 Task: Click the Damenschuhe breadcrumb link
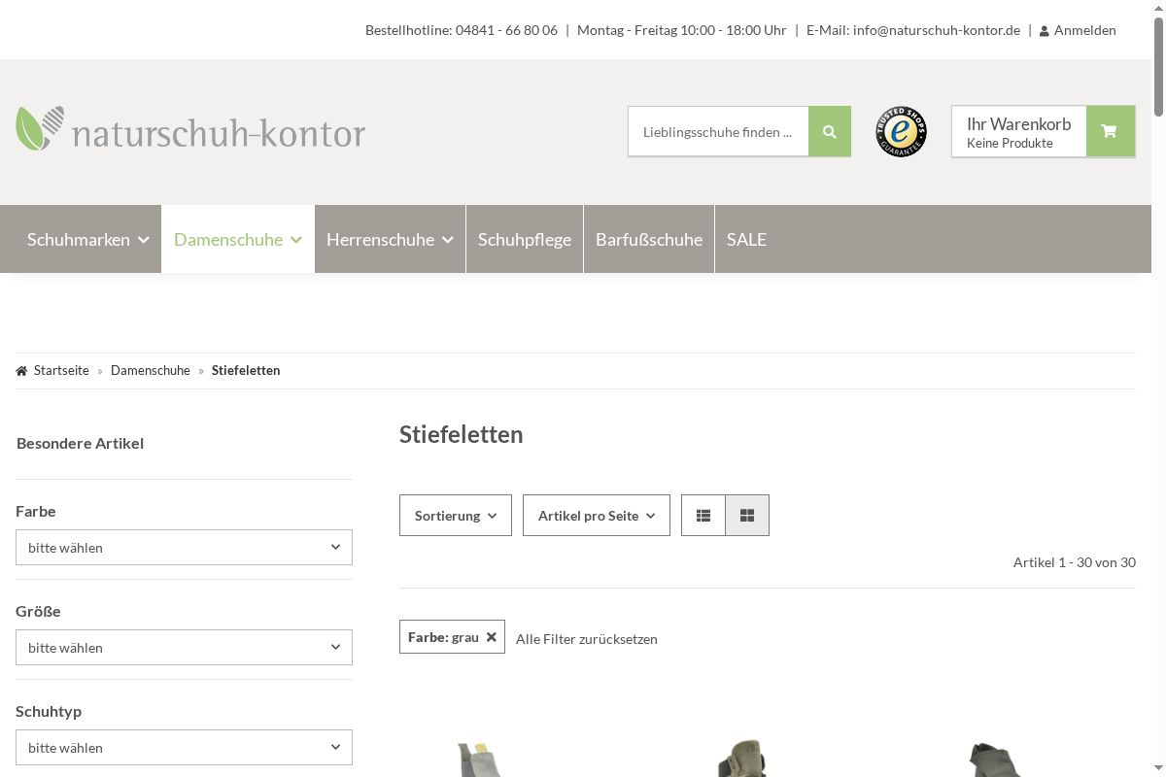[x=151, y=371]
